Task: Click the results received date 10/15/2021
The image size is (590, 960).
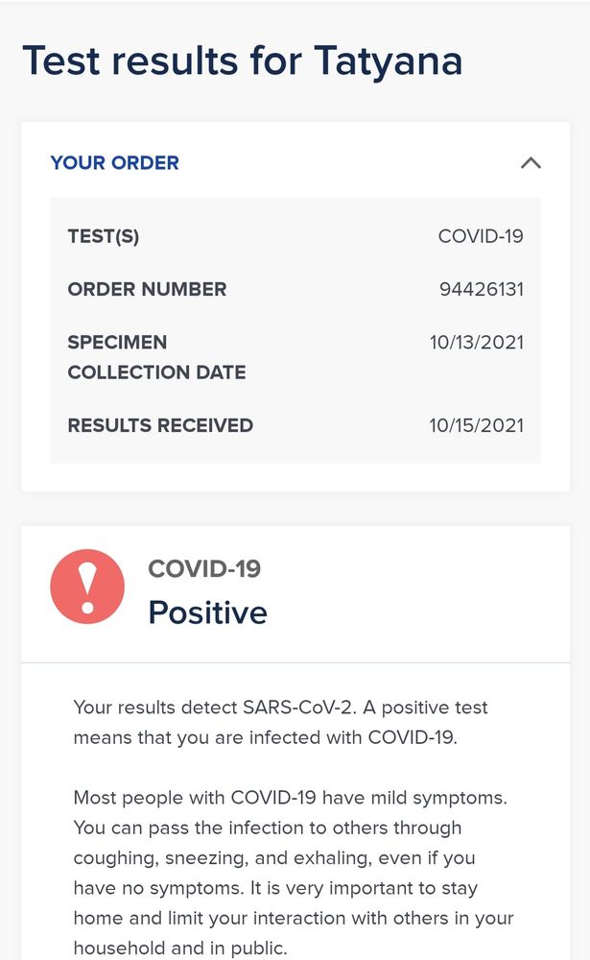Action: (477, 425)
